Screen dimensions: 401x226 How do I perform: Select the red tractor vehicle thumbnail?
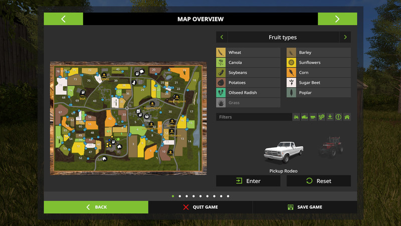(x=331, y=146)
